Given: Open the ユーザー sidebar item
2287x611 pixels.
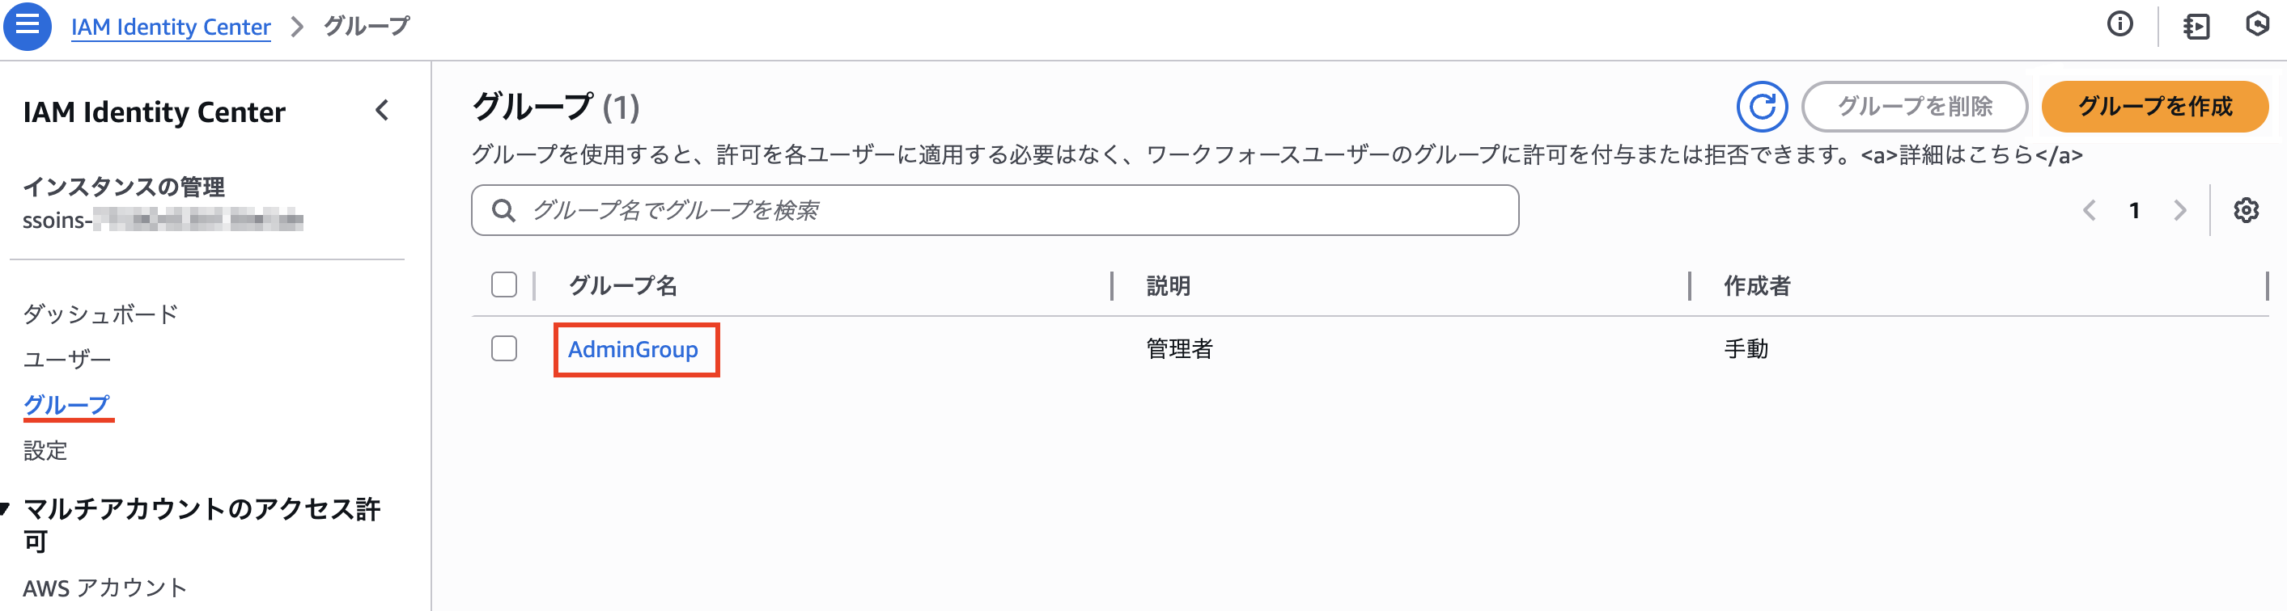Looking at the screenshot, I should [67, 358].
